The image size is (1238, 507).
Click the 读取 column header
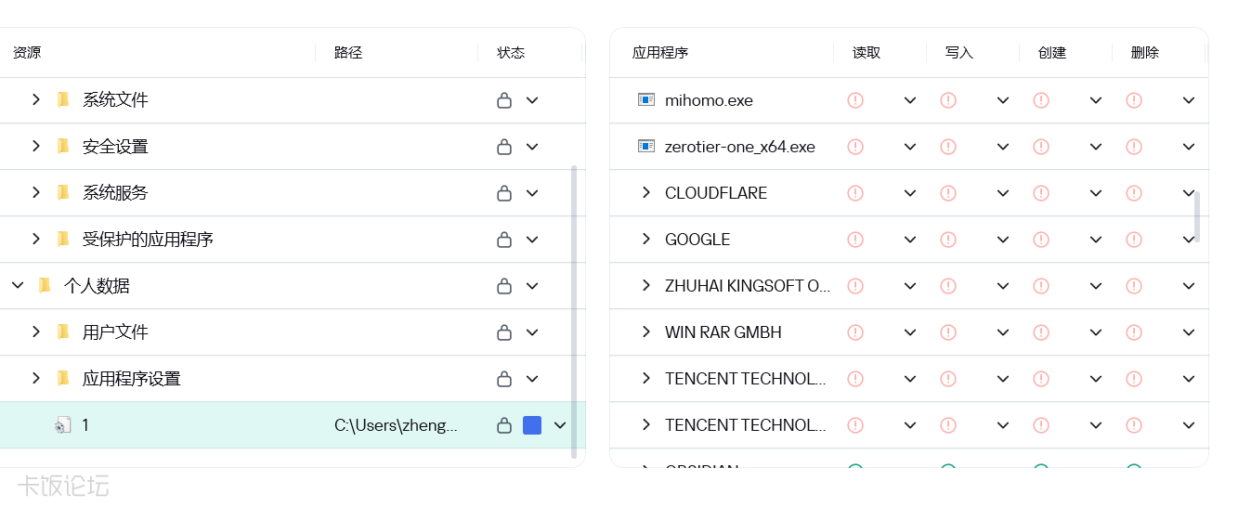(867, 53)
